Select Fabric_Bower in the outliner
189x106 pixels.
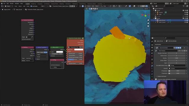click(x=162, y=22)
